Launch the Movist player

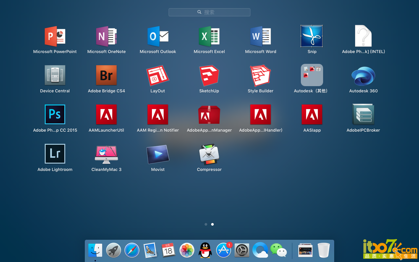point(158,154)
